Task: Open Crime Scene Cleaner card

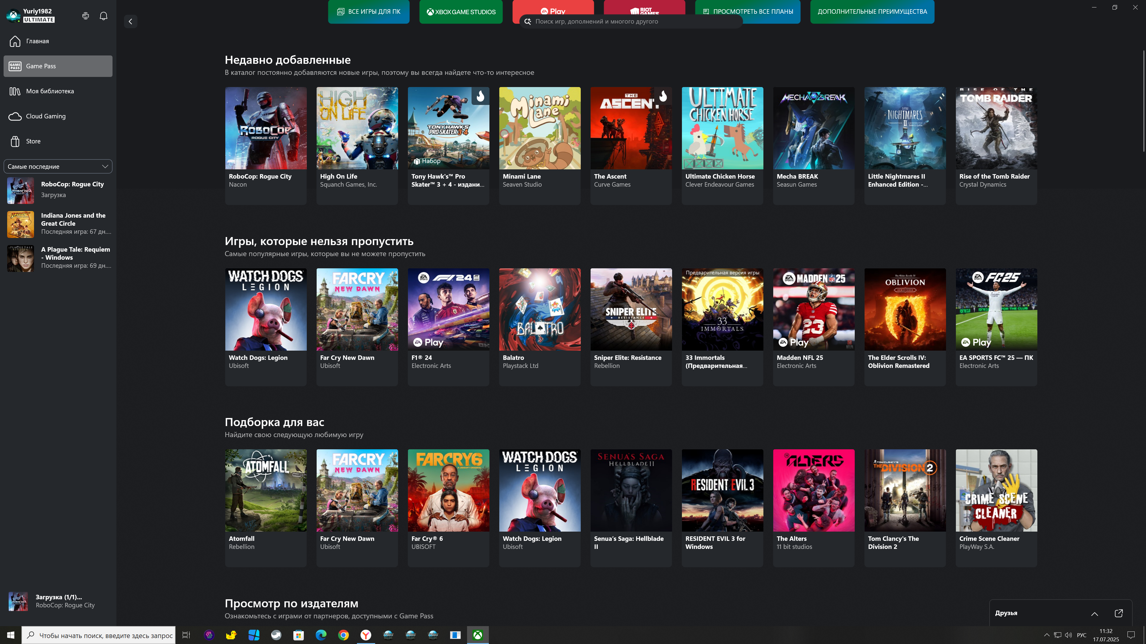Action: [x=996, y=508]
